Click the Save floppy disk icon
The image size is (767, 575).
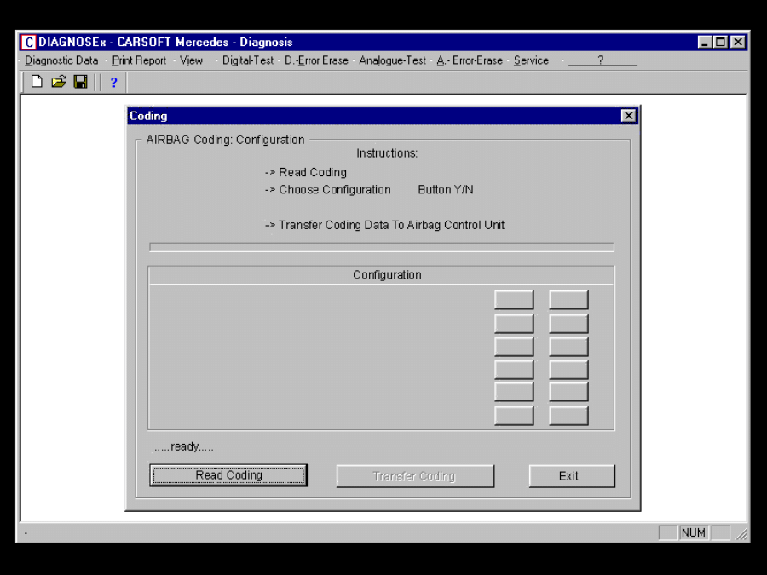point(80,82)
